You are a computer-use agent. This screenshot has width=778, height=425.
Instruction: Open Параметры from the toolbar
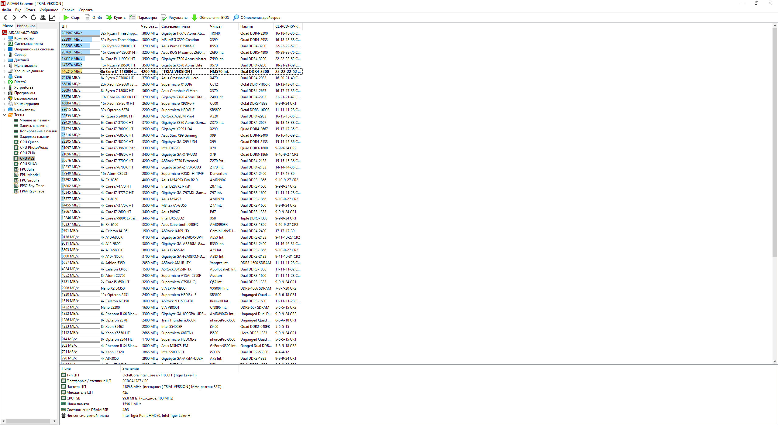click(x=143, y=18)
